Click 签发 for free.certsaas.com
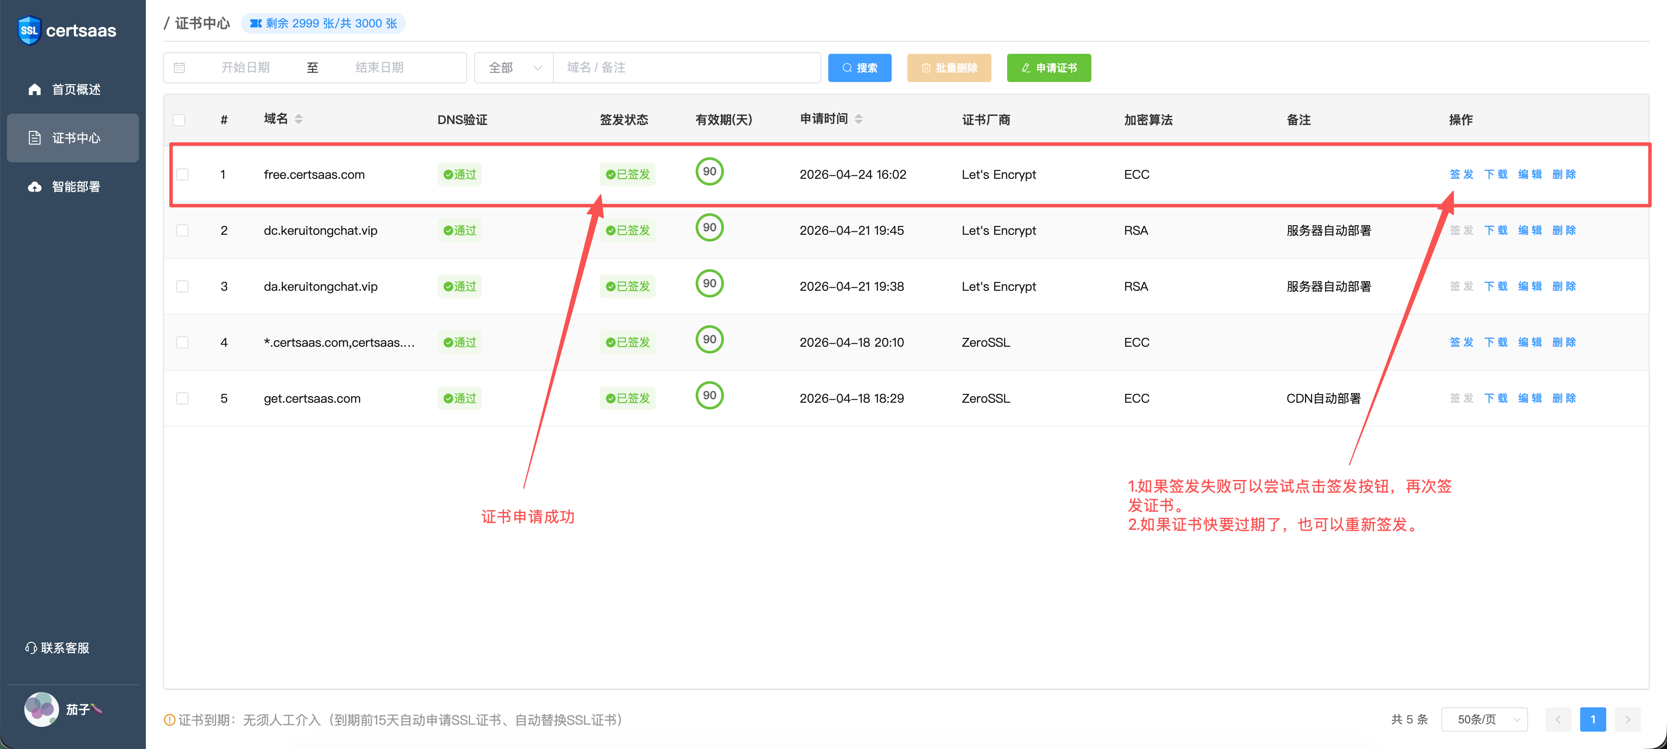 pyautogui.click(x=1461, y=174)
